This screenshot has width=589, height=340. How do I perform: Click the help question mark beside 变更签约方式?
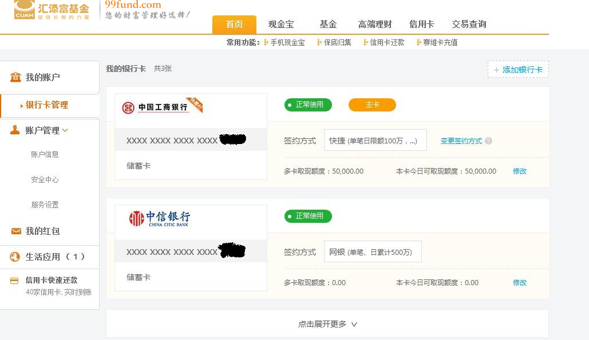(x=488, y=141)
